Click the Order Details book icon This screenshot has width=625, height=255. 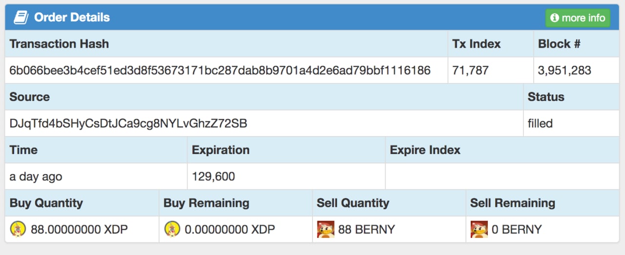pyautogui.click(x=21, y=18)
